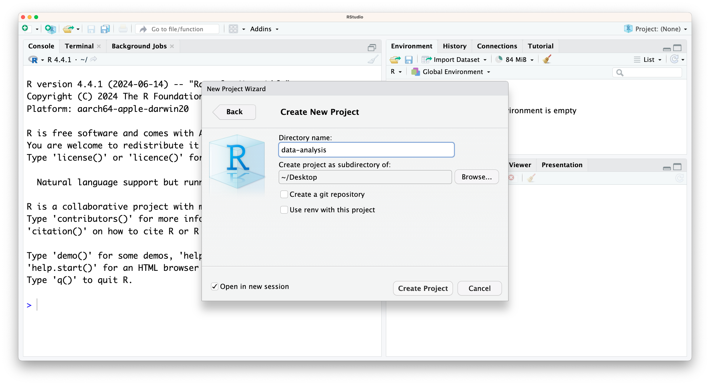Screen dimensions: 710x385
Task: Clear the console with broom icon
Action: pos(373,60)
